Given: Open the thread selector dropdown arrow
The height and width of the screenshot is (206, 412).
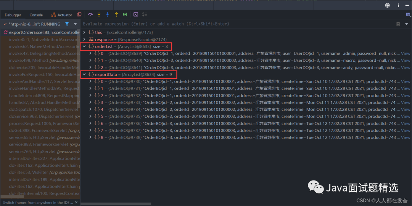Looking at the screenshot, I should tap(75, 24).
